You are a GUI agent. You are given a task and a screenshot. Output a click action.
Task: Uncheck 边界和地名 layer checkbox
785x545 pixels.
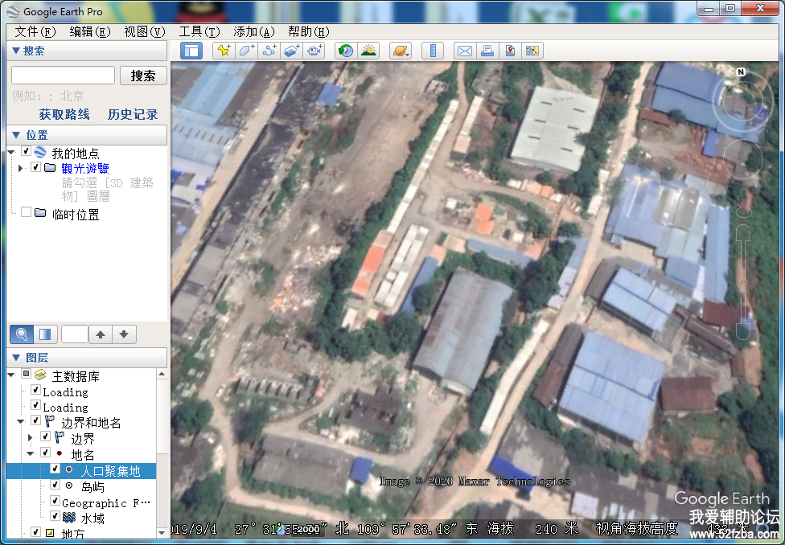coord(35,420)
